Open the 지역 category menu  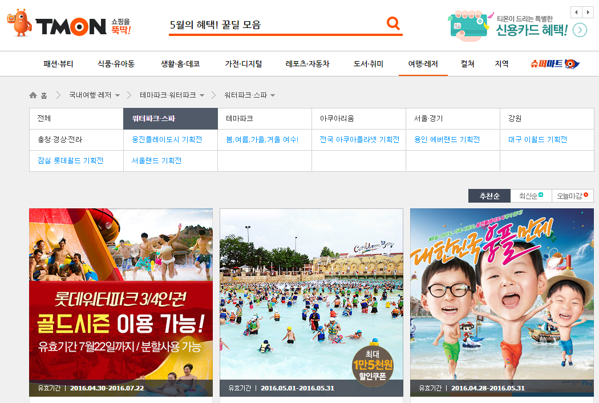(501, 64)
